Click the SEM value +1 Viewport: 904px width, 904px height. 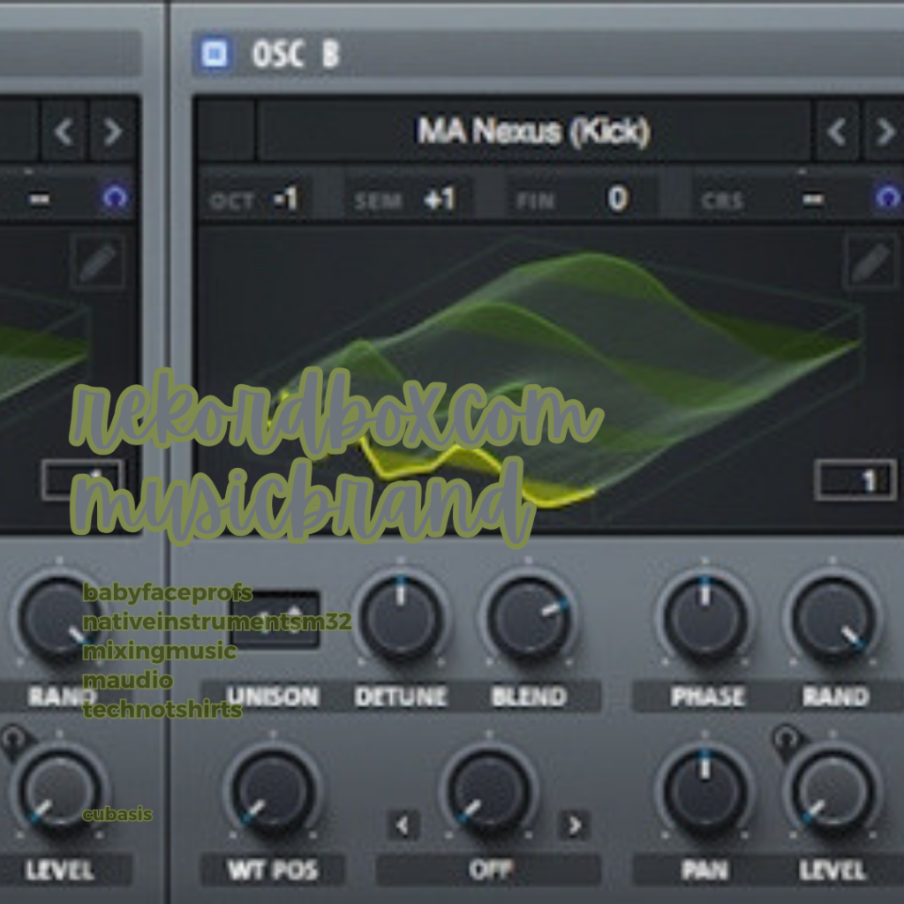point(440,200)
